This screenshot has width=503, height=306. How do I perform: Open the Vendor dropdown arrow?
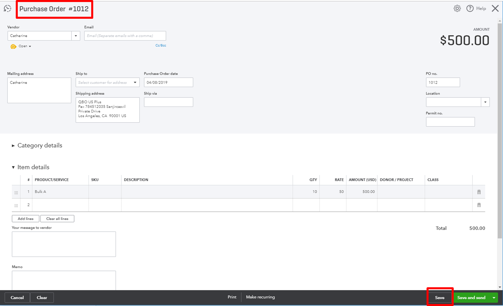(76, 35)
